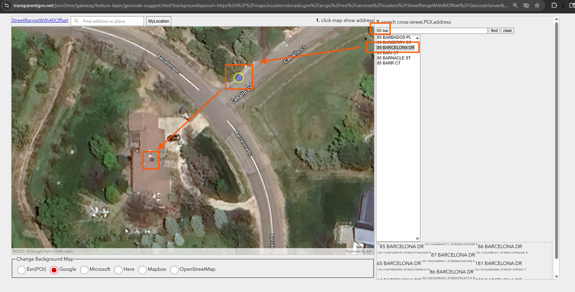Click the site information icon beside the URL
This screenshot has width=575, height=292.
tap(7, 5)
